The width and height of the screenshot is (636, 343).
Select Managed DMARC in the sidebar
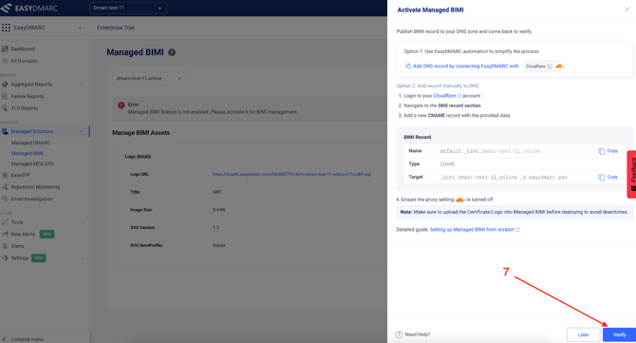point(30,143)
